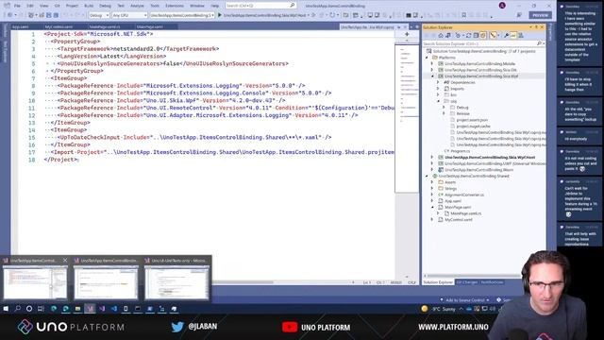Click the Solution Explorer horizontal scrollbar
The height and width of the screenshot is (340, 604).
click(x=473, y=276)
